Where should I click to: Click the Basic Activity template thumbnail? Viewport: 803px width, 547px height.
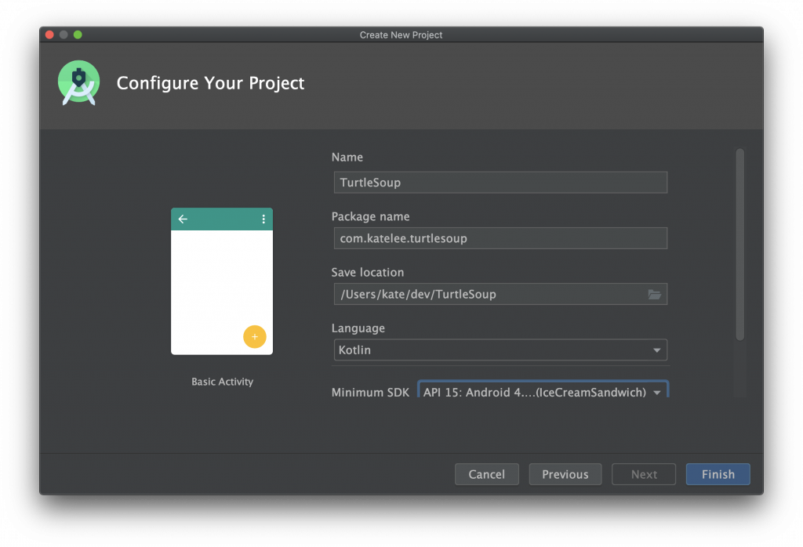[x=222, y=281]
